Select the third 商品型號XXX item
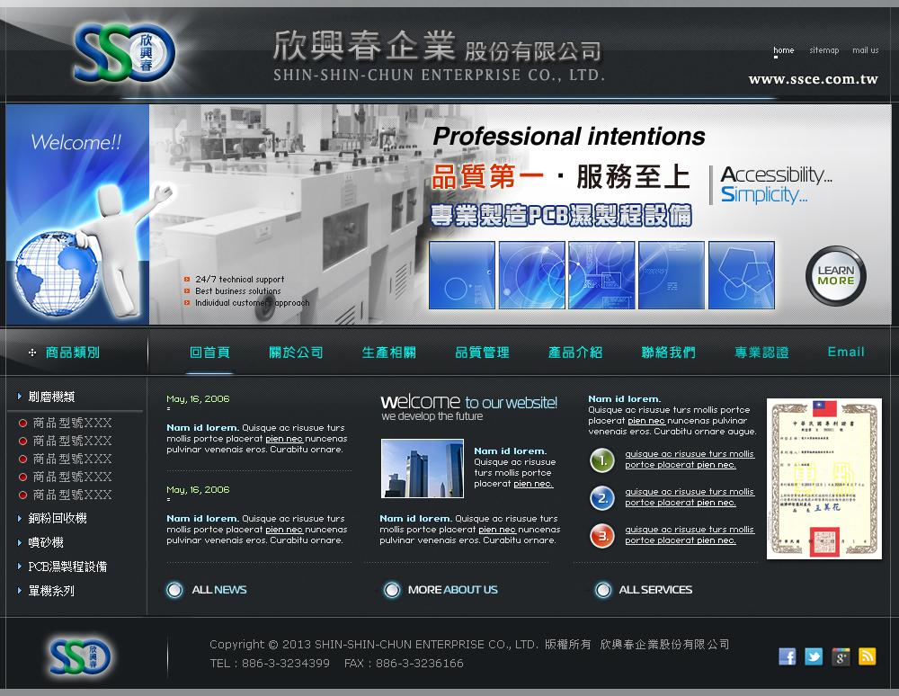The image size is (899, 696). [x=72, y=459]
